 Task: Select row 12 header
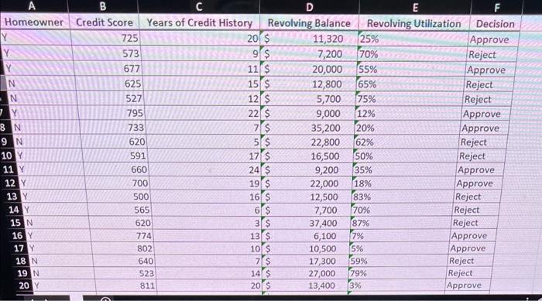point(10,183)
